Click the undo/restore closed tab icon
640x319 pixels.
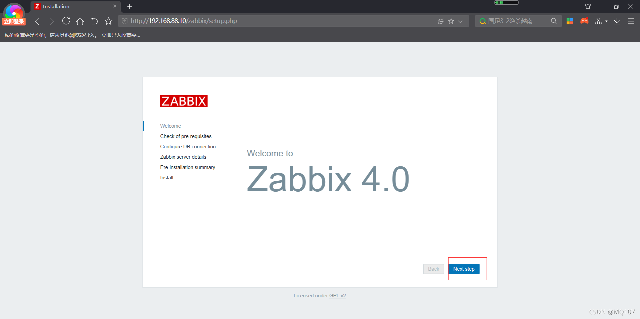[x=94, y=21]
